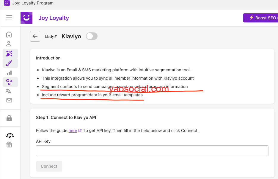The image size is (278, 179).
Task: Click the Joy Loyalty logo
Action: pyautogui.click(x=26, y=18)
